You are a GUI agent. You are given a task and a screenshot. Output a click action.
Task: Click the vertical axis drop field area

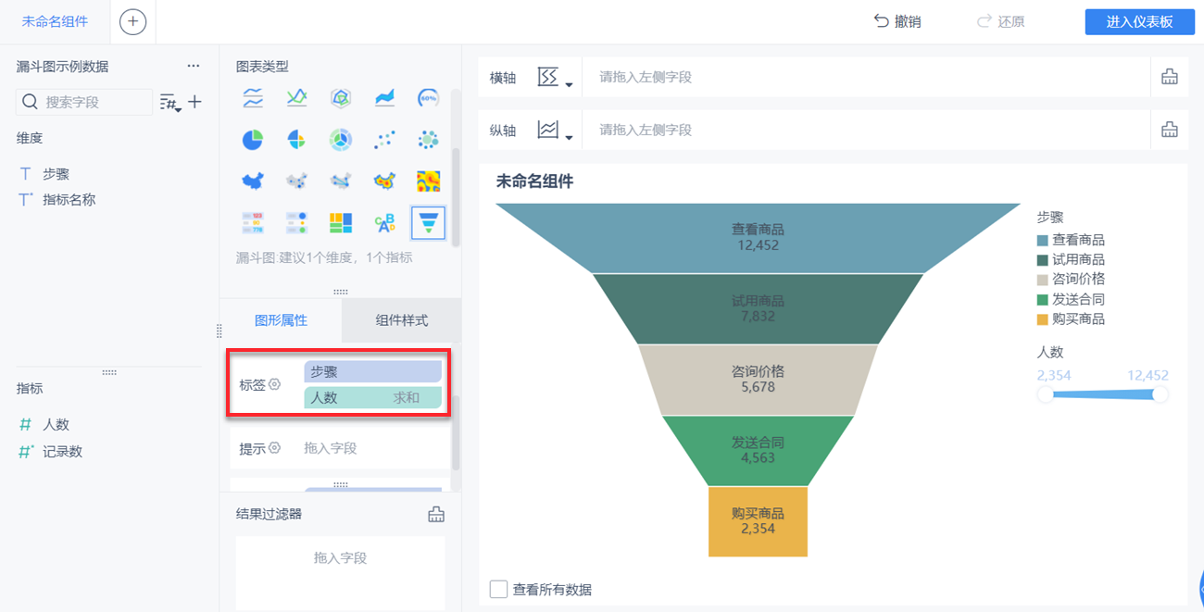[866, 130]
